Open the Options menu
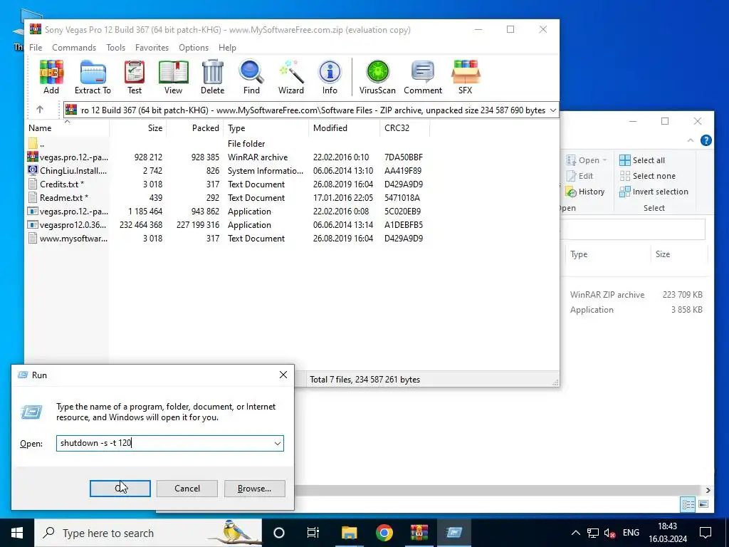The width and height of the screenshot is (729, 547). click(194, 48)
